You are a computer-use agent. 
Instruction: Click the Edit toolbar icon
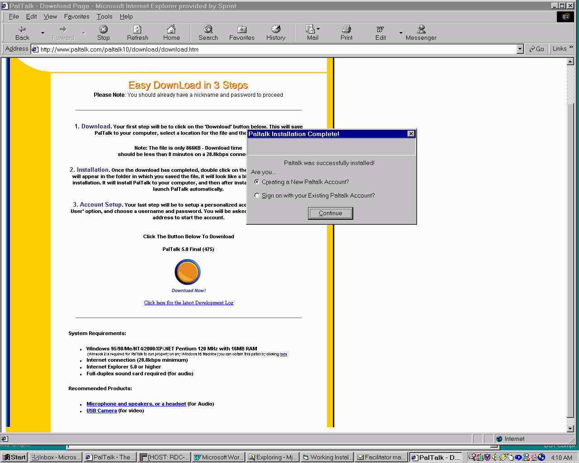(x=380, y=33)
